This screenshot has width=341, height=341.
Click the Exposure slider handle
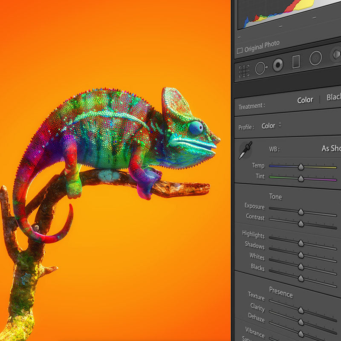tap(301, 212)
